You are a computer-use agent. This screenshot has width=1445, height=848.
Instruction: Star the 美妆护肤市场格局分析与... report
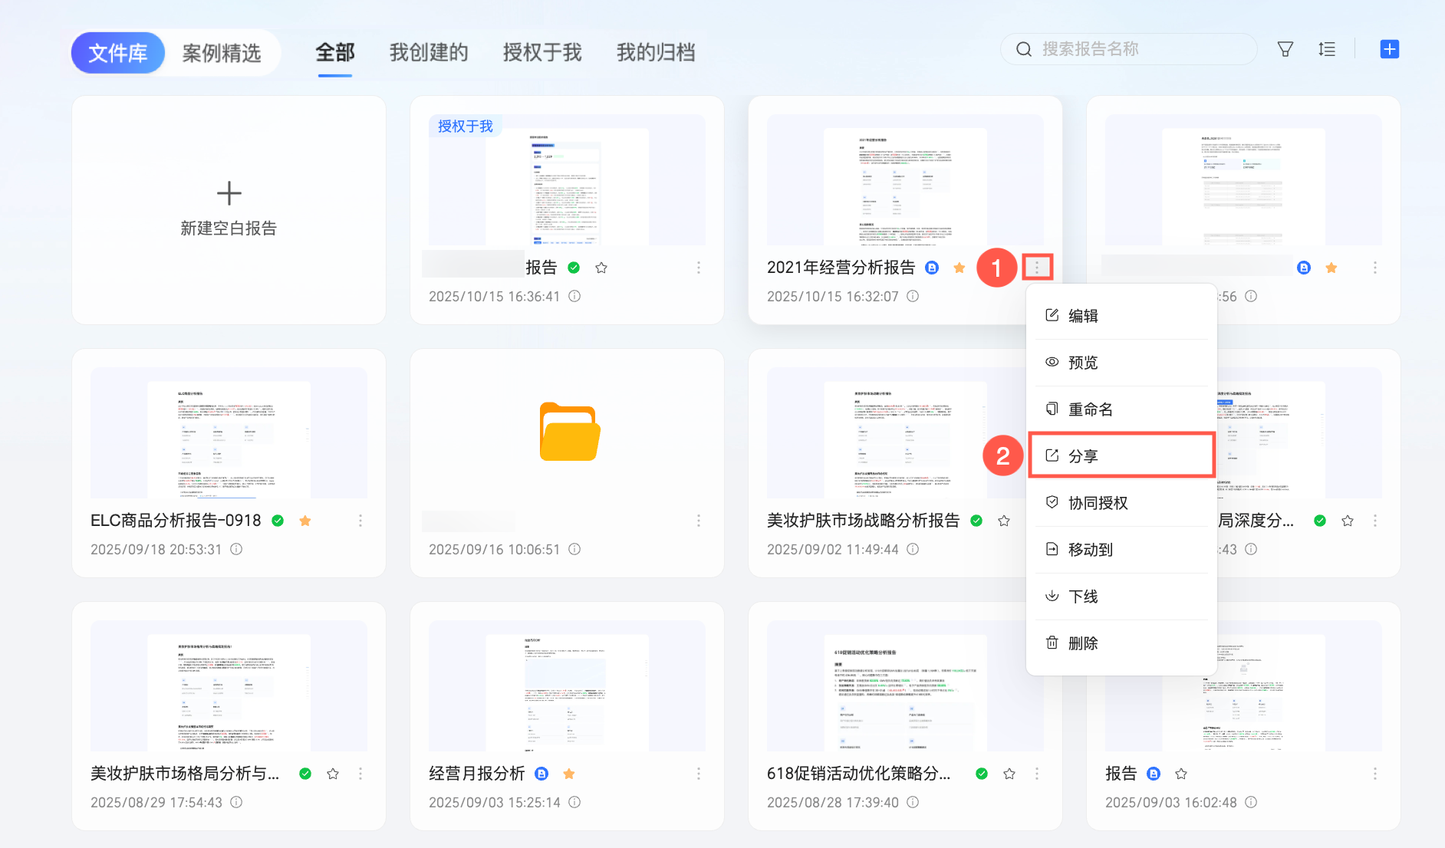pos(333,774)
